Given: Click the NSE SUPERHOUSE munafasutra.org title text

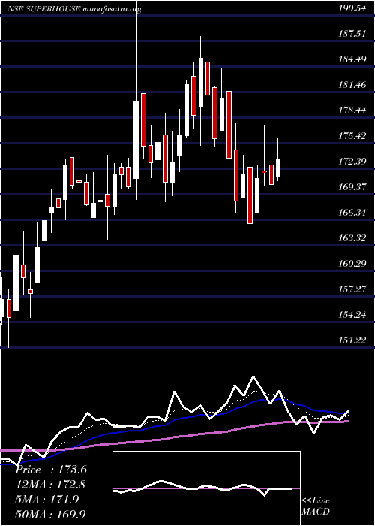Looking at the screenshot, I should [74, 9].
